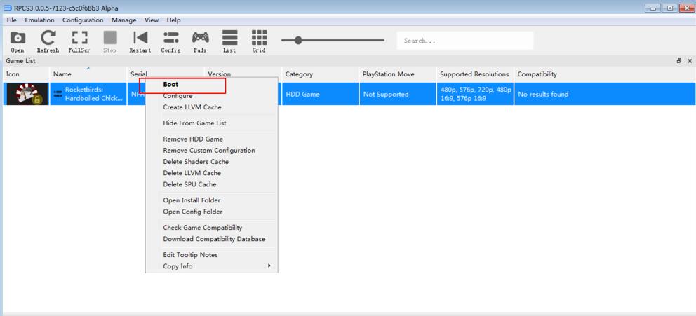Open the File menu
Image resolution: width=696 pixels, height=316 pixels.
click(x=12, y=20)
